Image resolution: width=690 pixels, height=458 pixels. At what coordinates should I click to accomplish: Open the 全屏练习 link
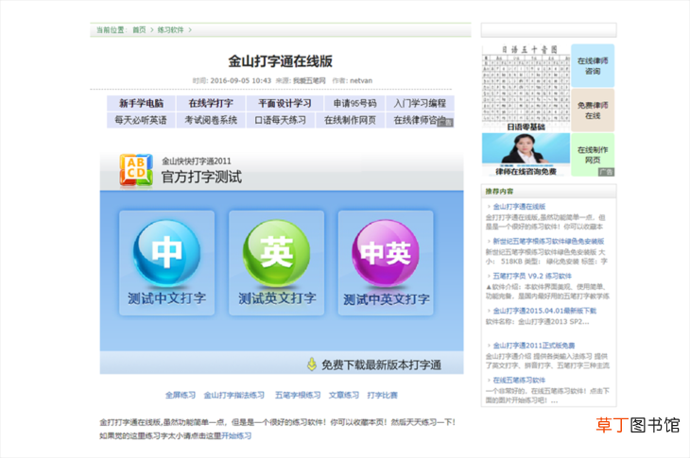(x=181, y=395)
